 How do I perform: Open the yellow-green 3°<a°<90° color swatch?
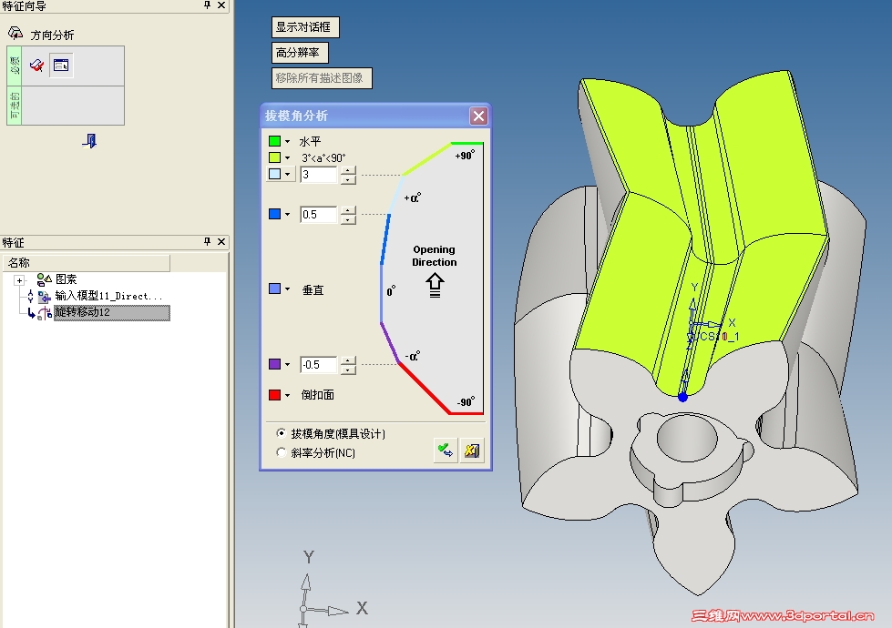[275, 157]
